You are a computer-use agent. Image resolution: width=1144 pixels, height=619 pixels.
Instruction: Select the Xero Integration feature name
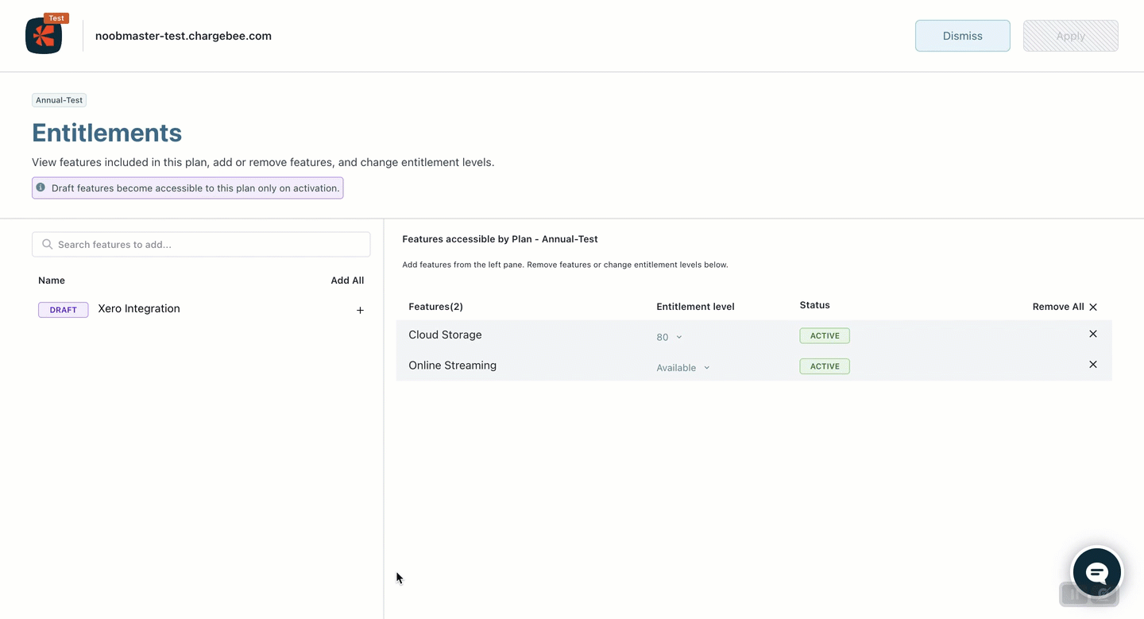click(139, 309)
